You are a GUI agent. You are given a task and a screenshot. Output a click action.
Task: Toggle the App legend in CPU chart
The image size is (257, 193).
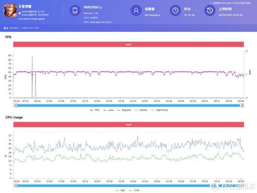120,190
